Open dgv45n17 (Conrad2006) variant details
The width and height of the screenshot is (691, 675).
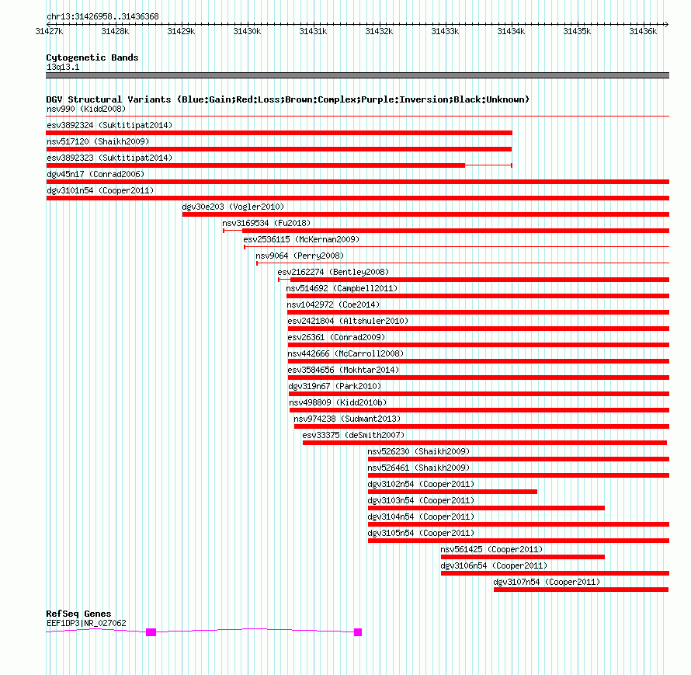point(95,174)
